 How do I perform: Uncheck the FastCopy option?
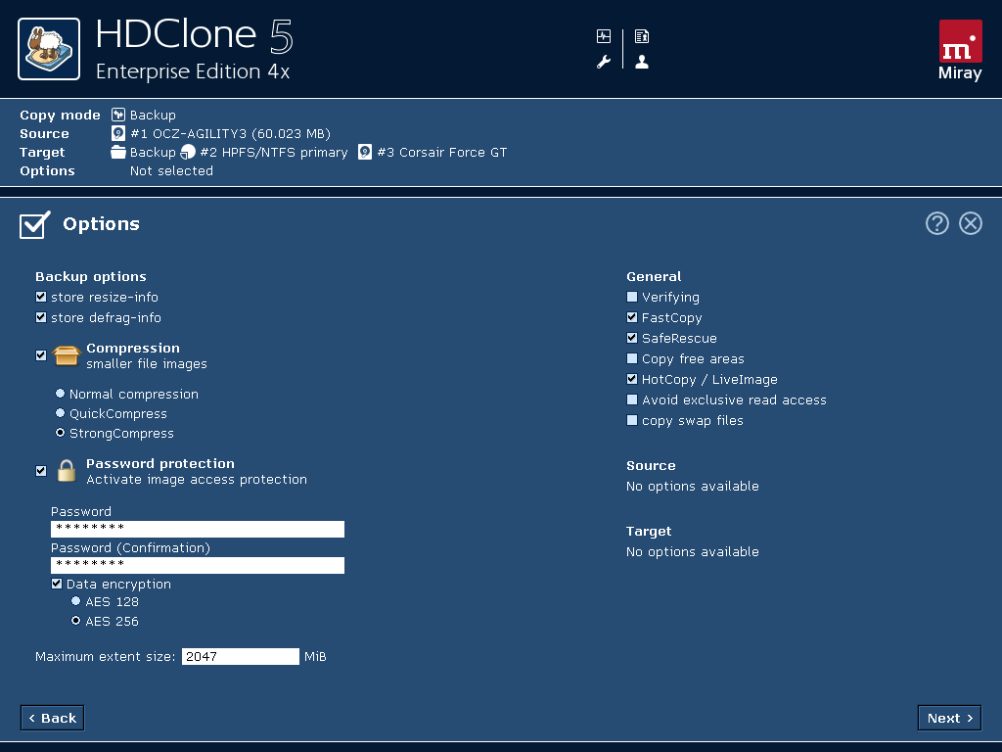coord(632,318)
